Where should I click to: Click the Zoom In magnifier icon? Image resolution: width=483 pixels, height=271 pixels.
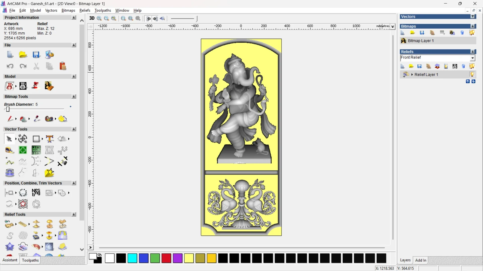(99, 18)
